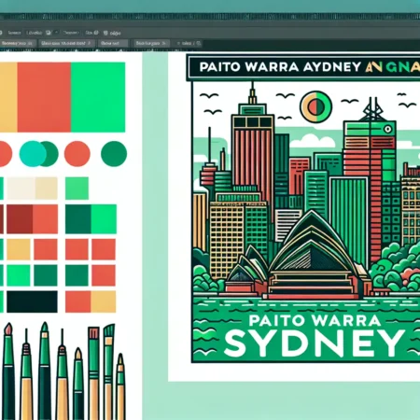Click the large white 'SYDNEY' text
Screen dimensions: 420x420
315,343
